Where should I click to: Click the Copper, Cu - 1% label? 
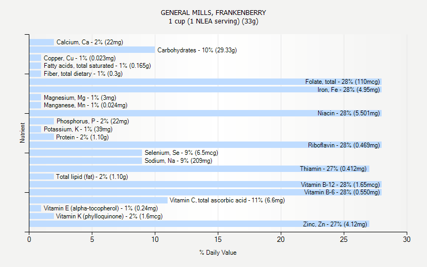coord(80,58)
